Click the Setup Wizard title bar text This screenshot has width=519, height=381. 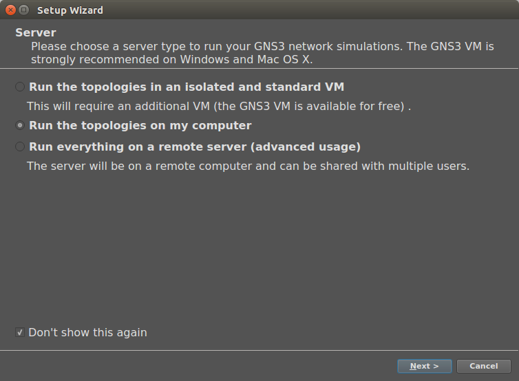pos(70,10)
